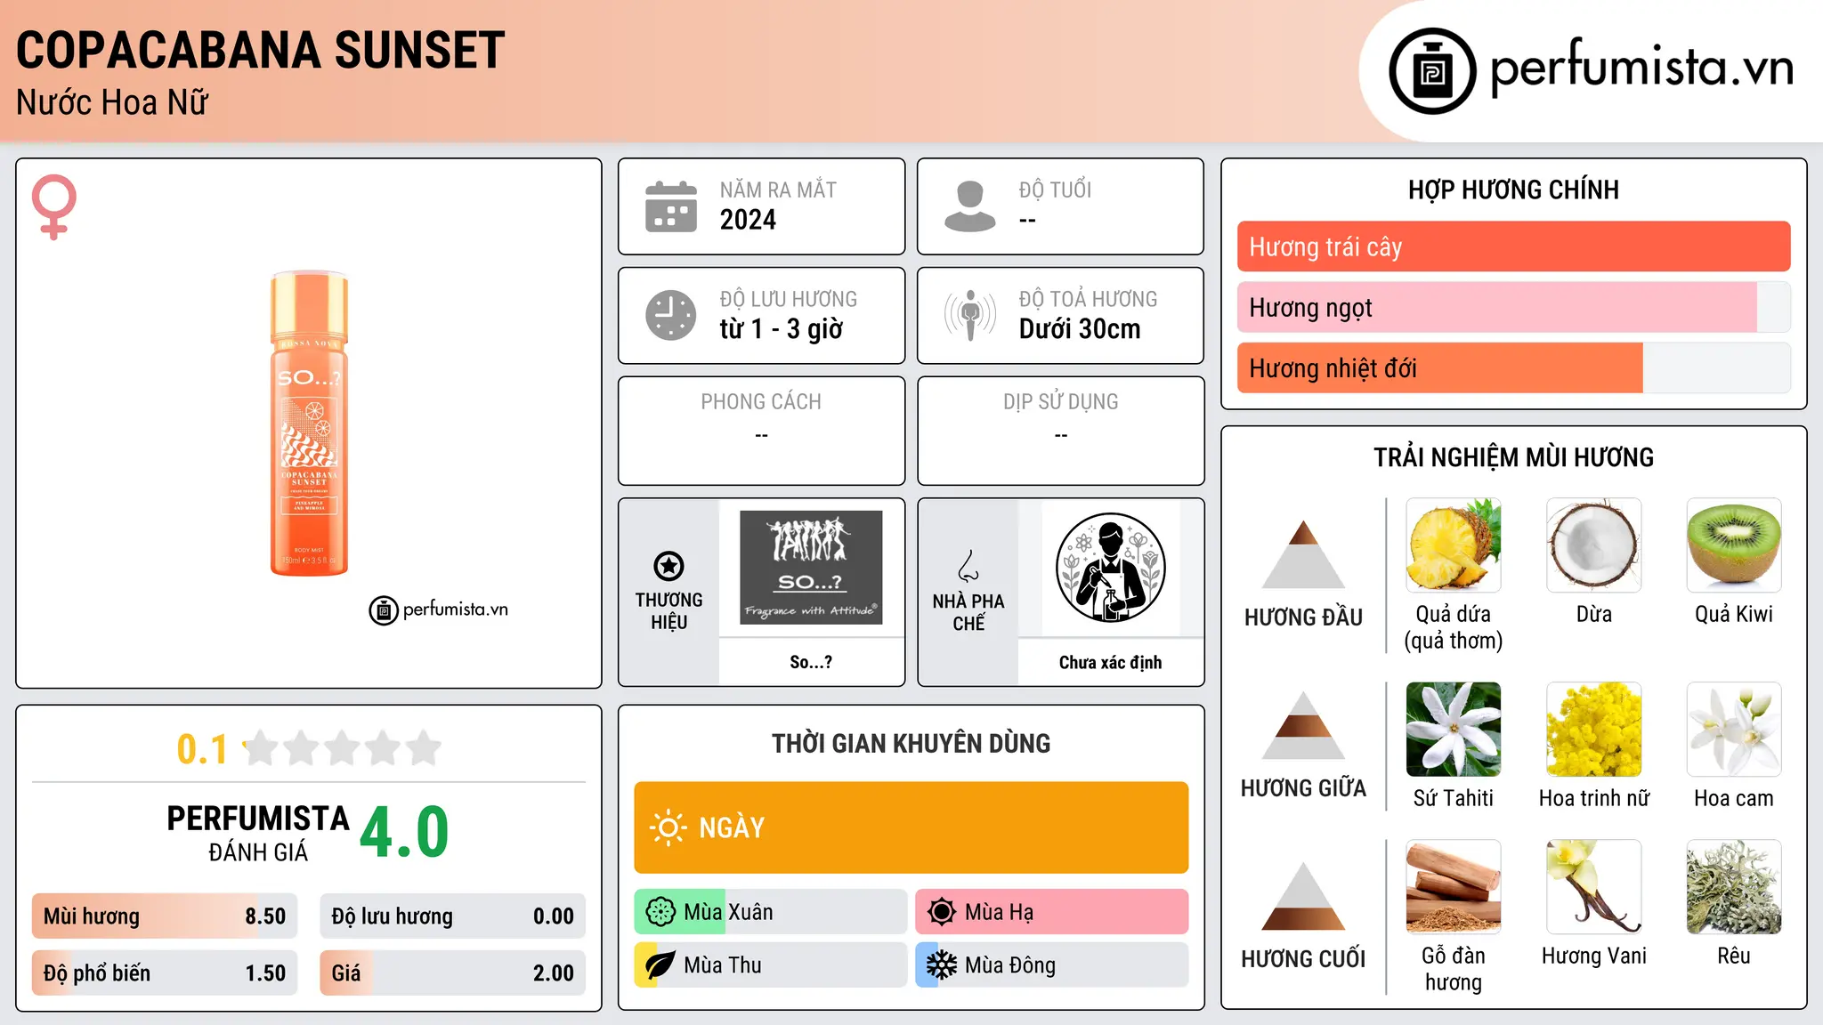Click the star rating icons row
Viewport: 1823px width, 1025px height.
(342, 748)
